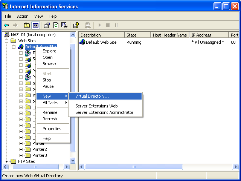
Task: Click the Running state cell
Action: [134, 42]
